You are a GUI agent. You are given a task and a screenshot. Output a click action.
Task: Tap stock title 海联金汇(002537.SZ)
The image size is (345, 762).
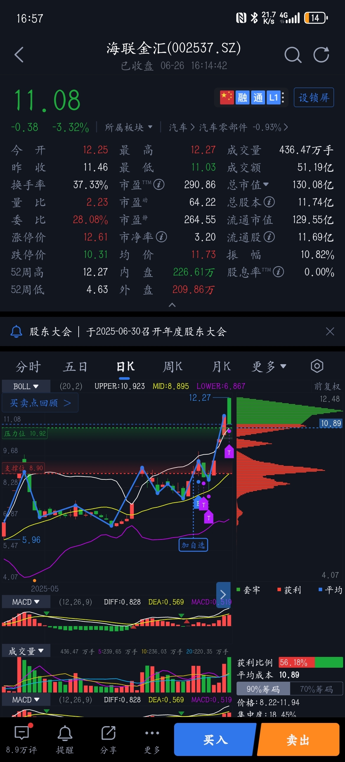[173, 48]
